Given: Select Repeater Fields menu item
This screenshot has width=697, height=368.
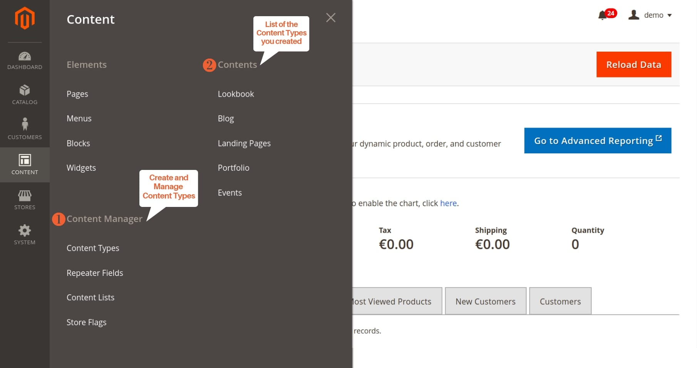Looking at the screenshot, I should 95,273.
